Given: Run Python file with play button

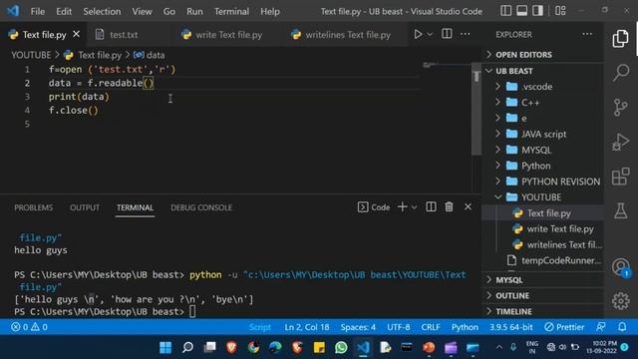Looking at the screenshot, I should [418, 34].
